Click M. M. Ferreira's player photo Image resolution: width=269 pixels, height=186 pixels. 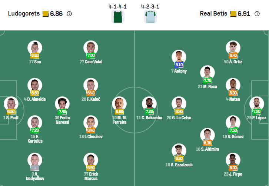tap(119, 103)
